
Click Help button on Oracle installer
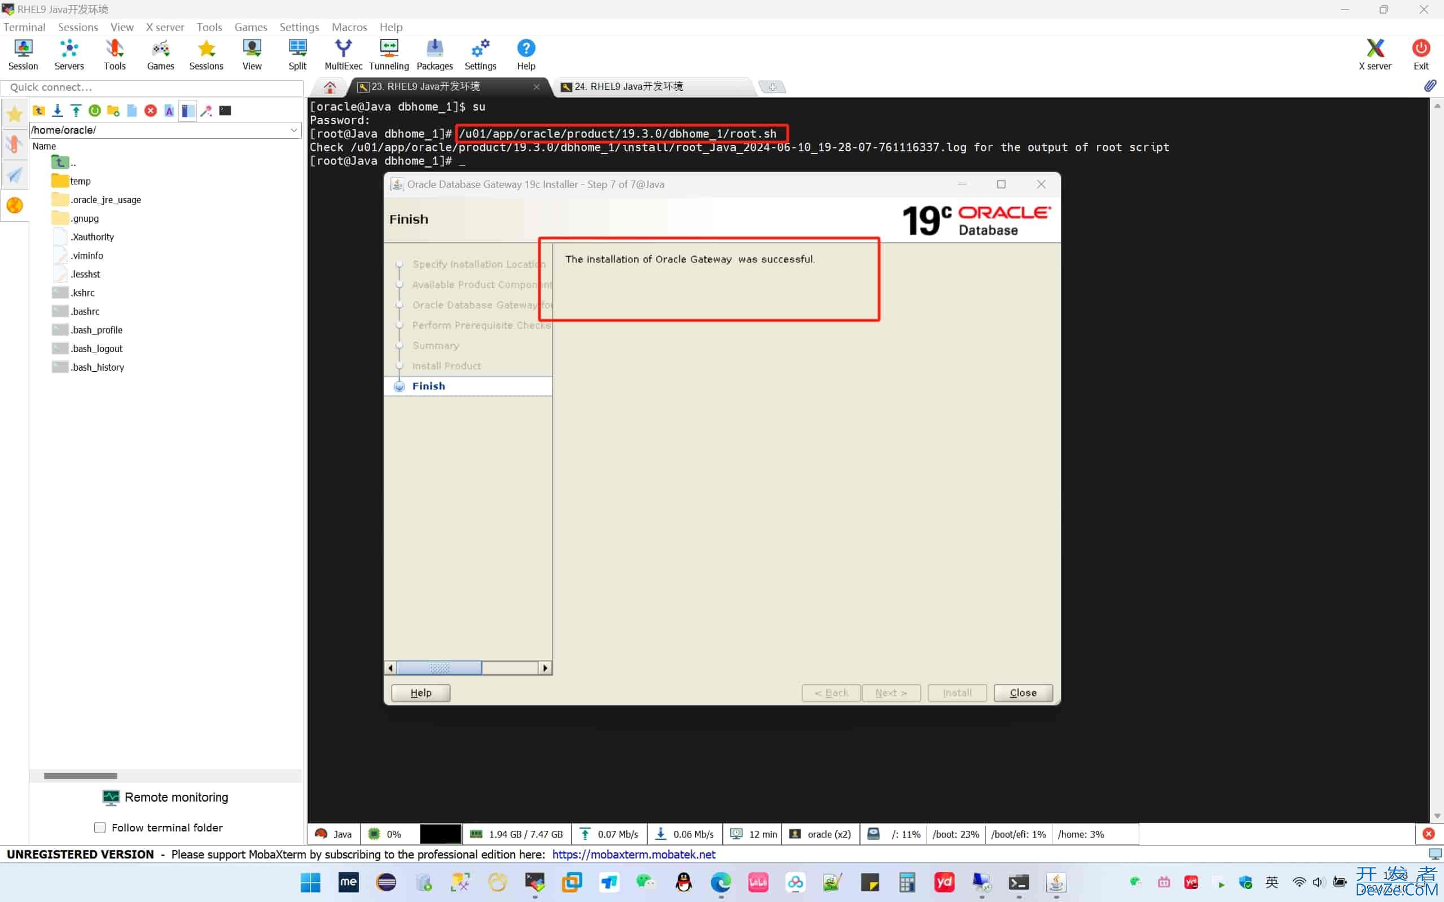pos(420,692)
